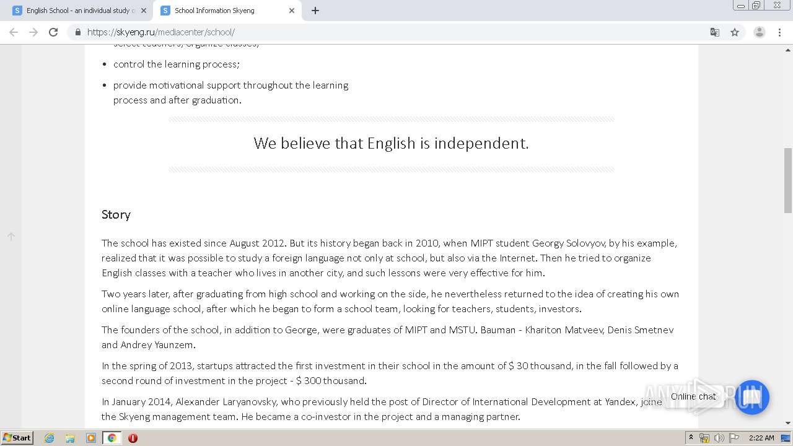Go back to the previous page
The image size is (793, 446).
click(x=14, y=32)
